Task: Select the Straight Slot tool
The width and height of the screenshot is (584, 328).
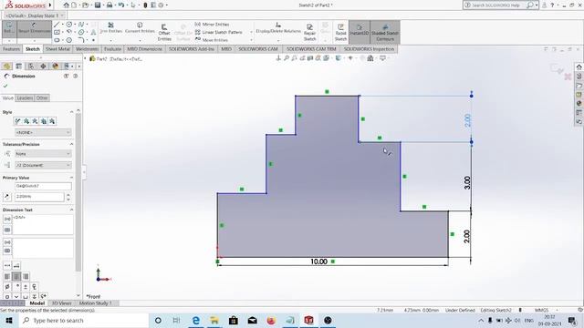Action: tap(57, 40)
